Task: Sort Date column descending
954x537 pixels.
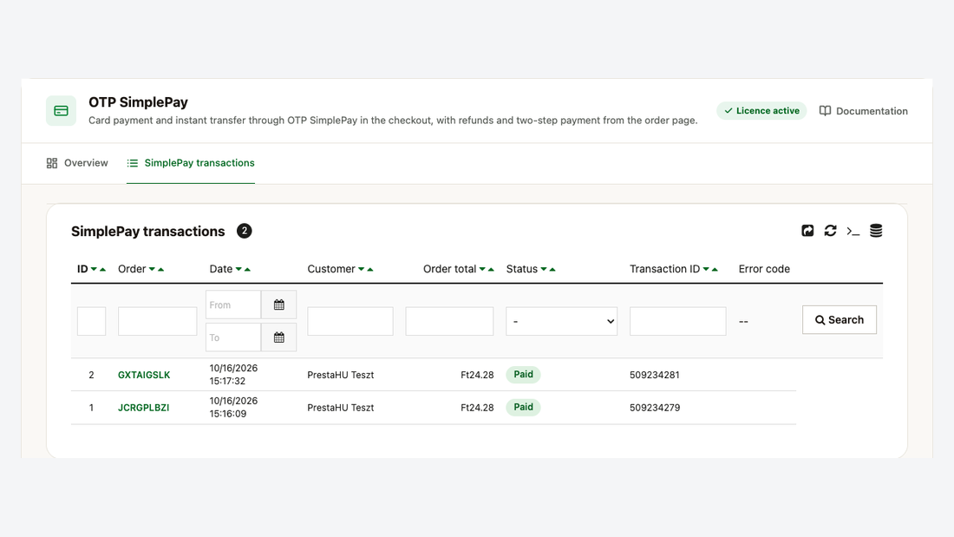Action: (238, 269)
